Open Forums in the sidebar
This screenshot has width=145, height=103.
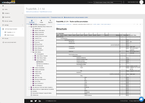[6, 38]
